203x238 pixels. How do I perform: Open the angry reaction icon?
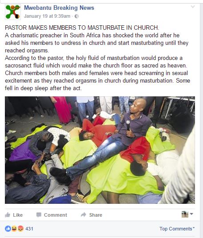click(20, 229)
